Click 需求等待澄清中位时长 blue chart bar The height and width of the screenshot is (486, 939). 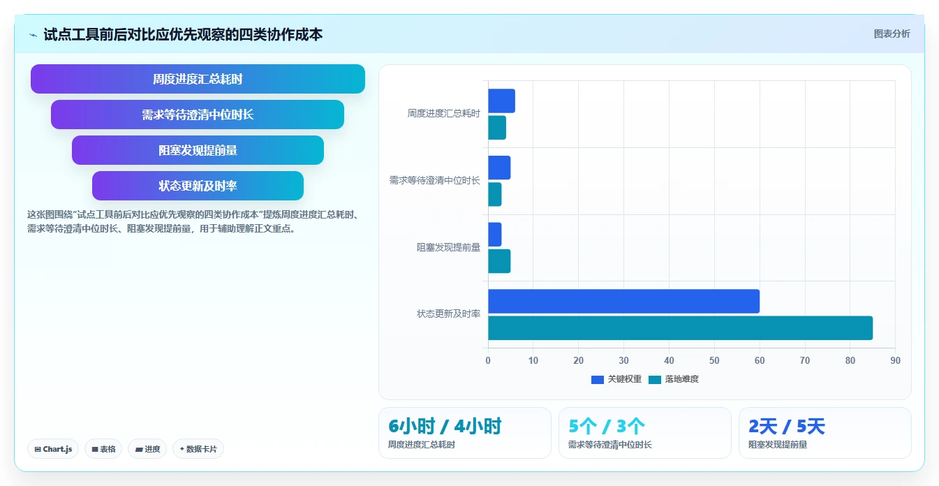(499, 168)
